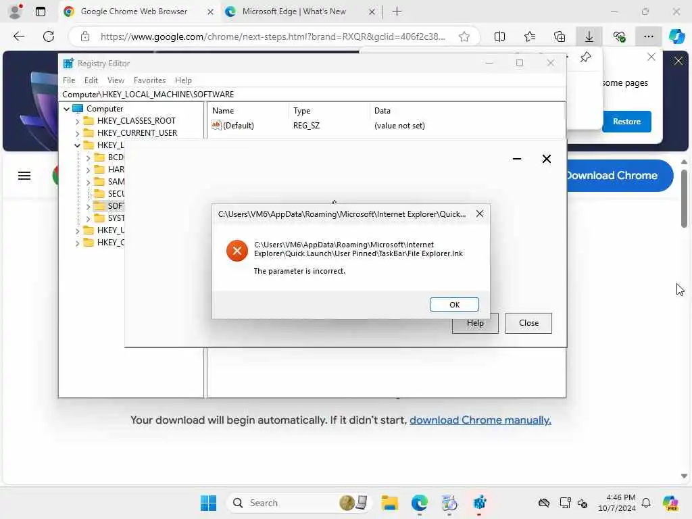Screen dimensions: 692x519
Task: Expand the BCD key node
Action: pos(88,157)
